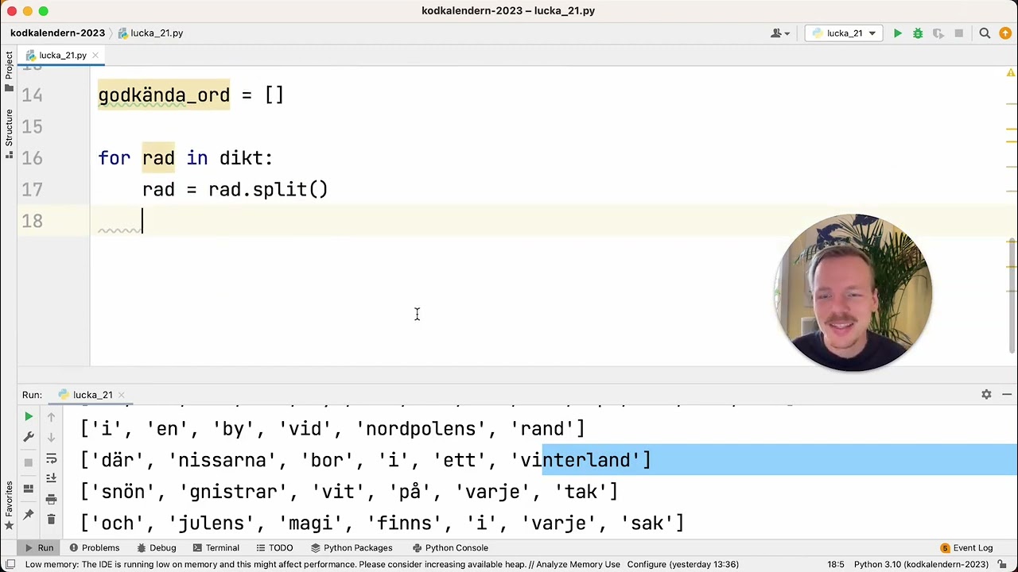Screen dimensions: 1018x572
Task: Stop the process in the Run panel
Action: [x=29, y=462]
